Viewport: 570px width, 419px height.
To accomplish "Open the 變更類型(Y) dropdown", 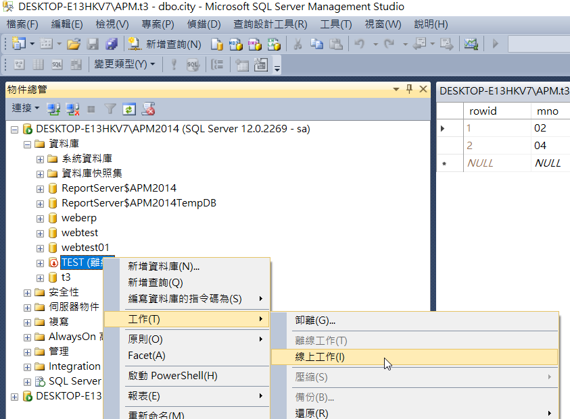I will 124,65.
